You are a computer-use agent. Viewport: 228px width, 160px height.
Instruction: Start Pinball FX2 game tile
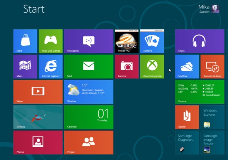[127, 41]
